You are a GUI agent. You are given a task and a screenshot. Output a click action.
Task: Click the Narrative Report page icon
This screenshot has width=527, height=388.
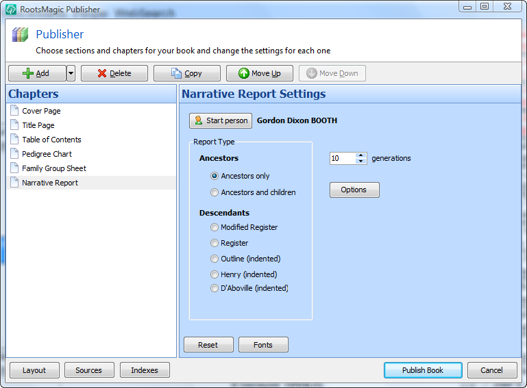pyautogui.click(x=14, y=182)
